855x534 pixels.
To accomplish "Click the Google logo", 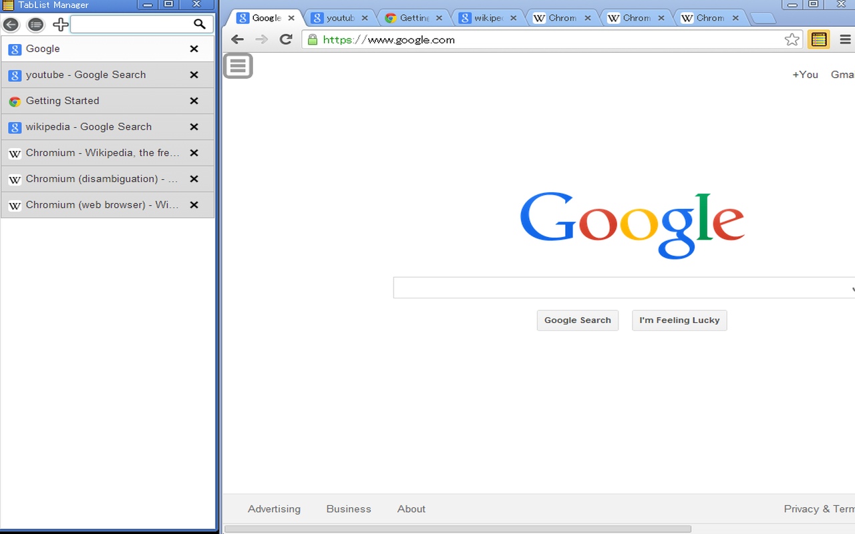I will 632,225.
